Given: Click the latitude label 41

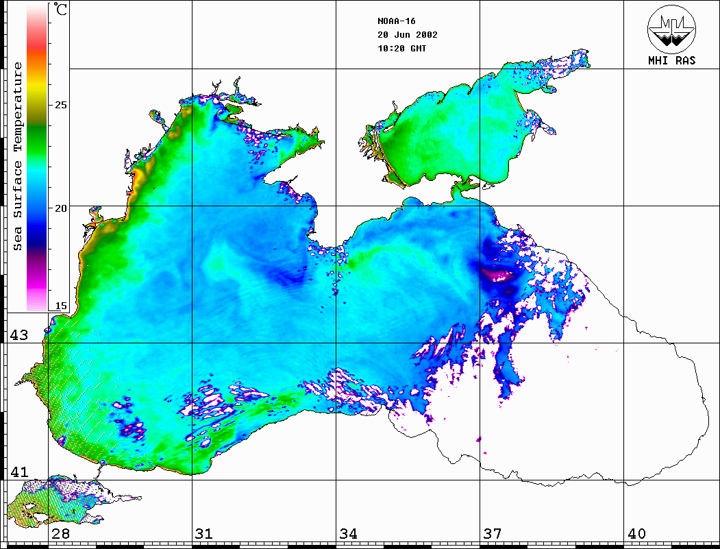Looking at the screenshot, I should coord(19,472).
